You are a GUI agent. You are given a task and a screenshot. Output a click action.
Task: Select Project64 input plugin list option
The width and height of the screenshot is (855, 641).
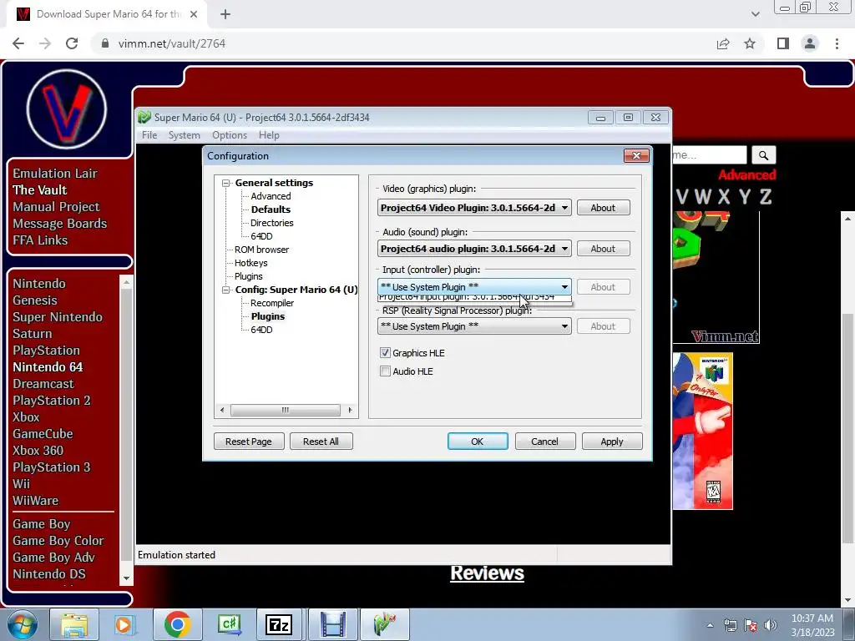pyautogui.click(x=474, y=298)
